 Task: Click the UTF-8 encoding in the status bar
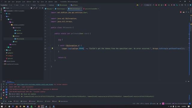142,103
